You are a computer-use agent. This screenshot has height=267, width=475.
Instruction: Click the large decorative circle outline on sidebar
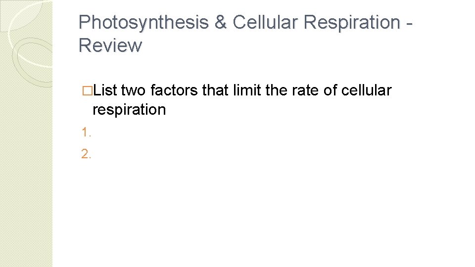point(30,33)
